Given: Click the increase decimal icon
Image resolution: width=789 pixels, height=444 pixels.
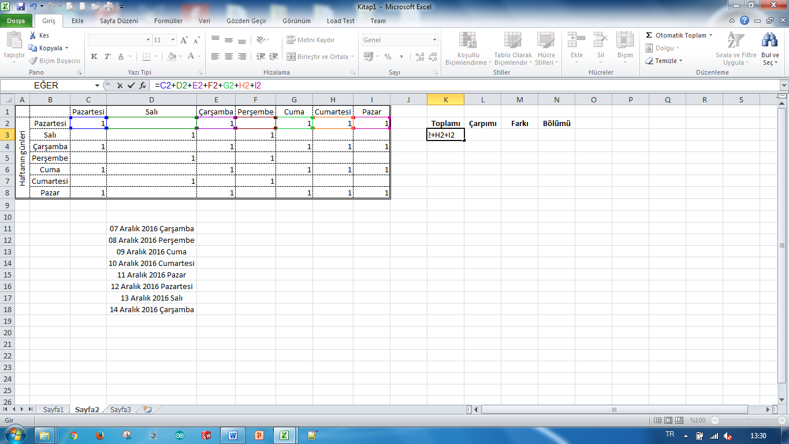Looking at the screenshot, I should click(420, 57).
